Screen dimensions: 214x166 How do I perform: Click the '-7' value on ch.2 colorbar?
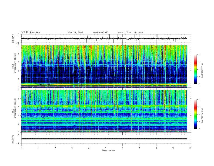(199, 129)
